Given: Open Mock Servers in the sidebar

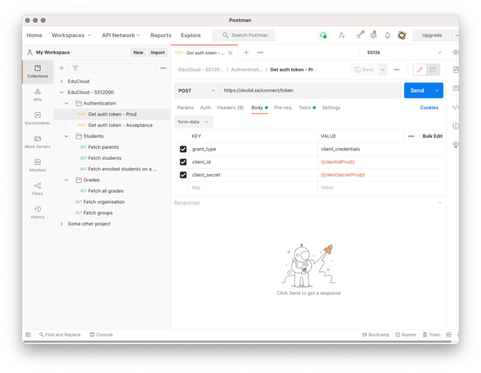Looking at the screenshot, I should click(38, 142).
